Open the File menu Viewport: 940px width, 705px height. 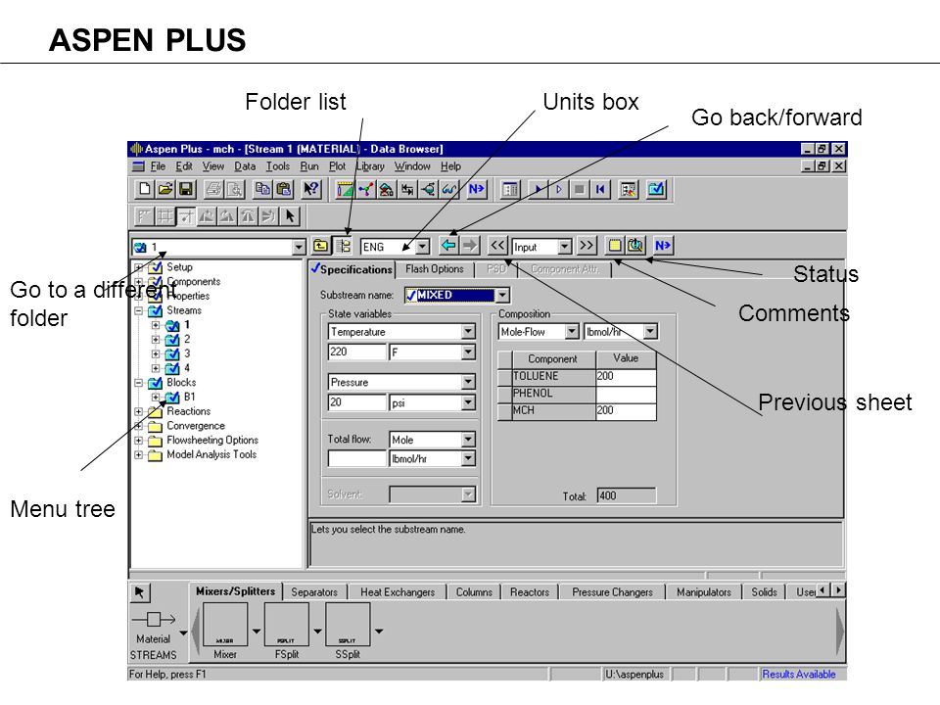pos(159,166)
